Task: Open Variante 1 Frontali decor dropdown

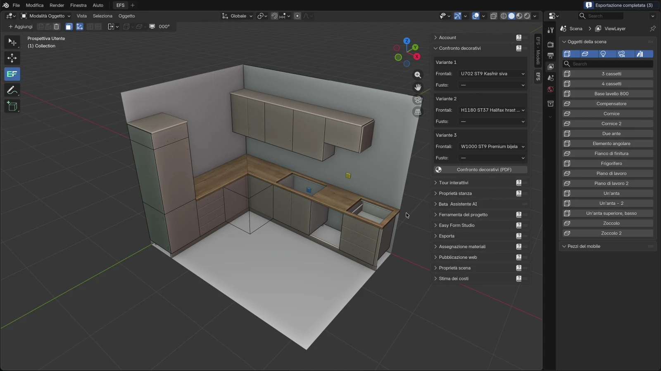Action: click(492, 74)
